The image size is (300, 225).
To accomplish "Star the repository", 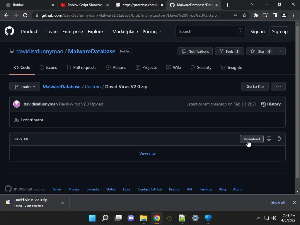I will tap(261, 51).
